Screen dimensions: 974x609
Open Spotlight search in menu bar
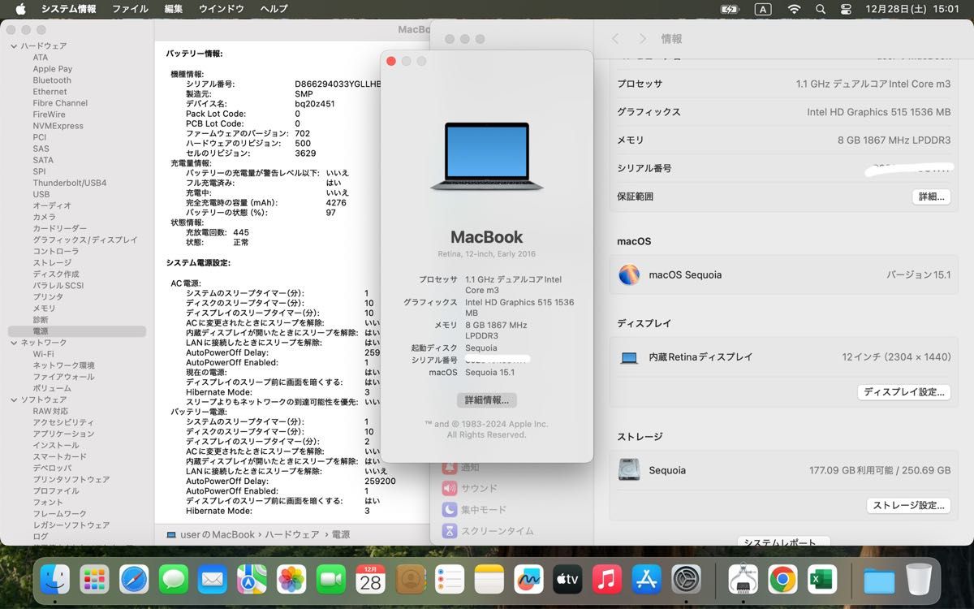pos(821,9)
